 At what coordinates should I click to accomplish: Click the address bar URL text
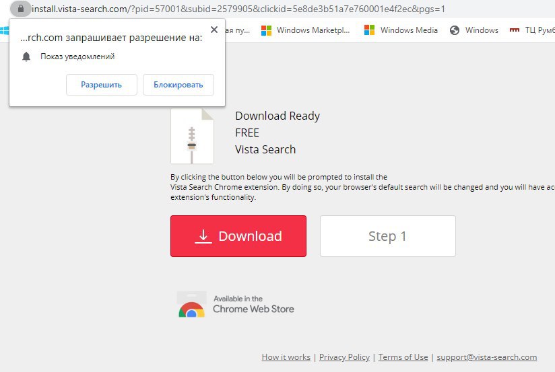(238, 9)
